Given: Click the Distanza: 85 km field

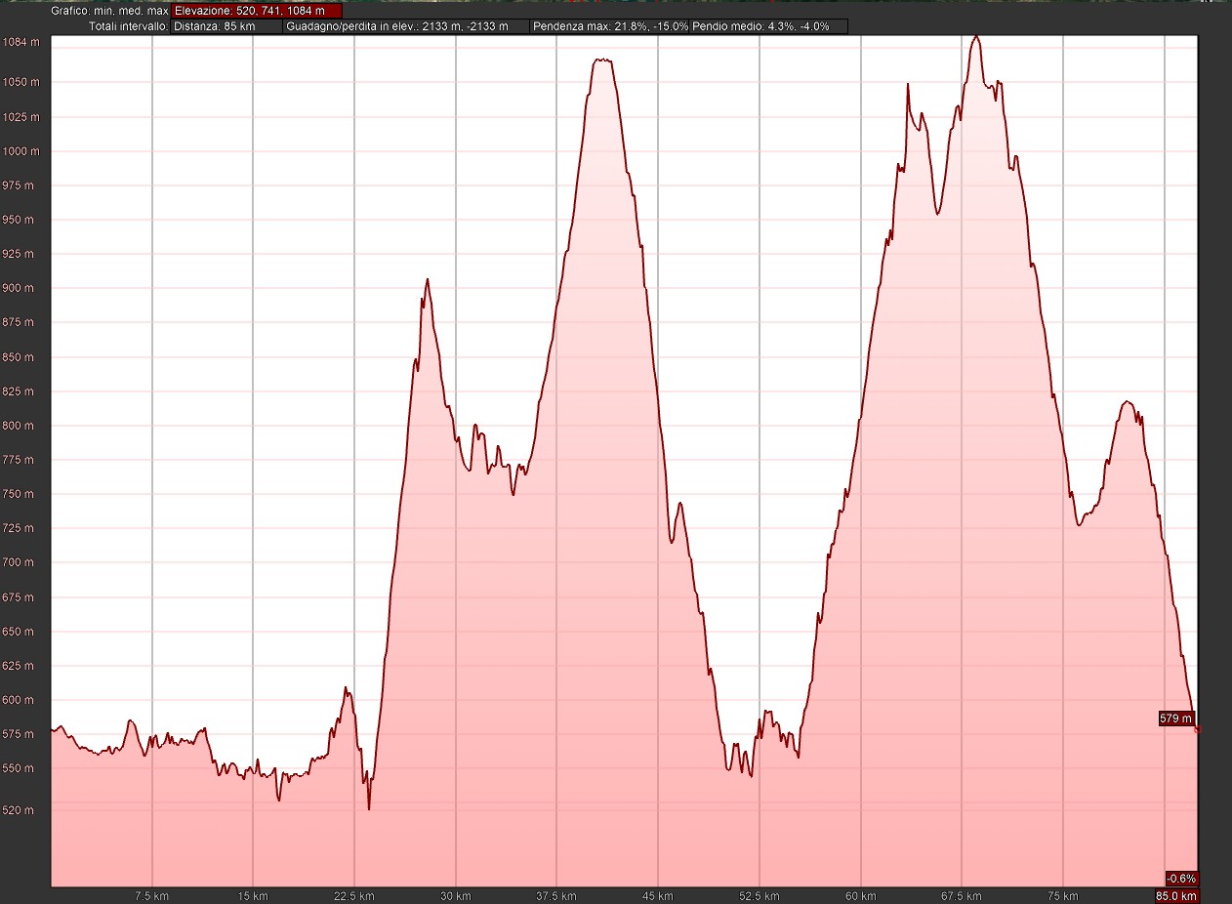Looking at the screenshot, I should (226, 26).
